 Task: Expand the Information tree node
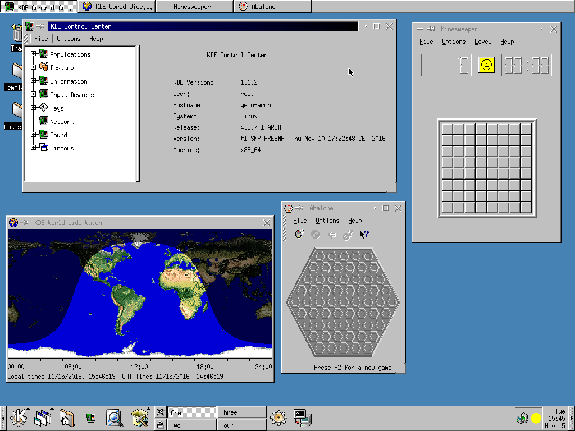point(33,81)
